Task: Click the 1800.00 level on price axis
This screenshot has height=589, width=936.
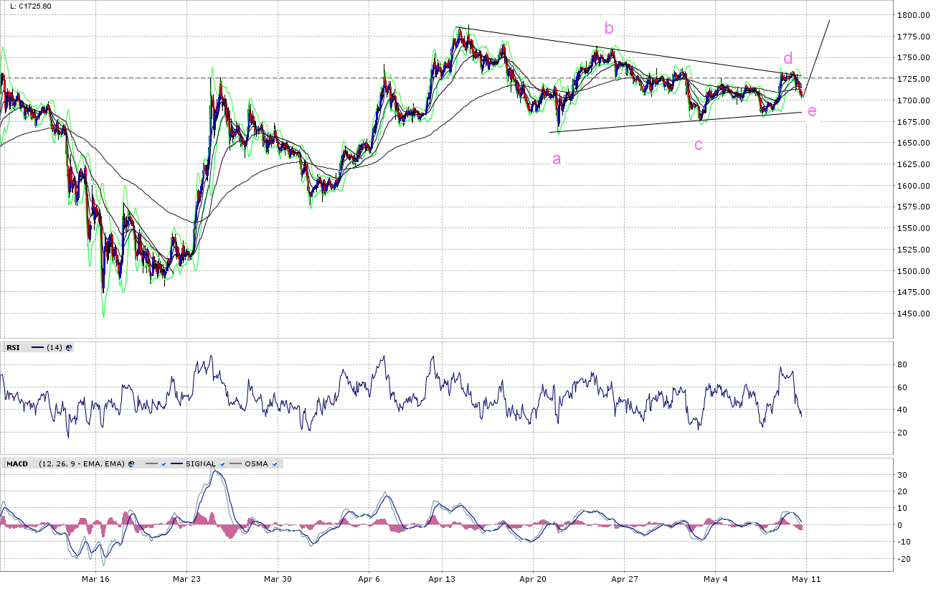Action: click(914, 15)
